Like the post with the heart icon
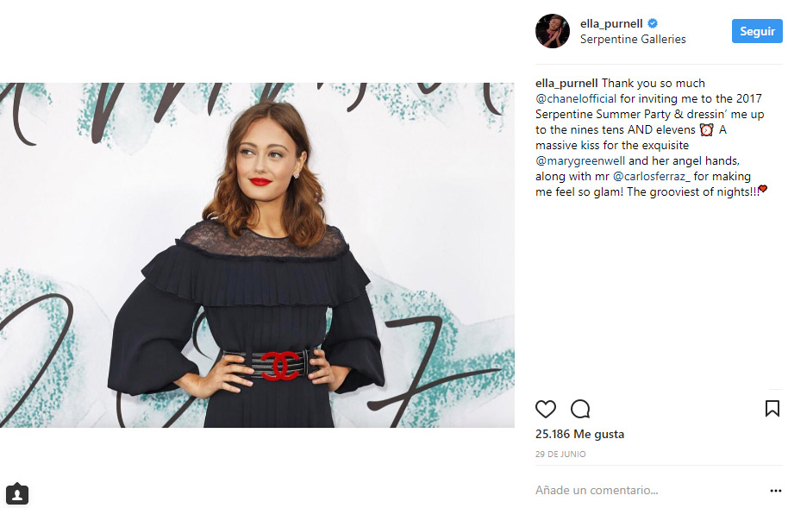Screen dimensions: 788x508 pos(545,409)
